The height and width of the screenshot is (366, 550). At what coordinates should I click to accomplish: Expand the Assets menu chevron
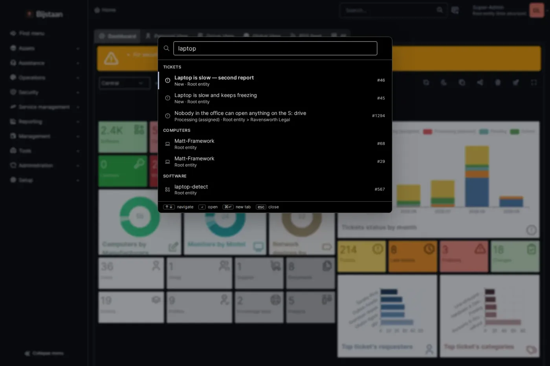pyautogui.click(x=78, y=49)
